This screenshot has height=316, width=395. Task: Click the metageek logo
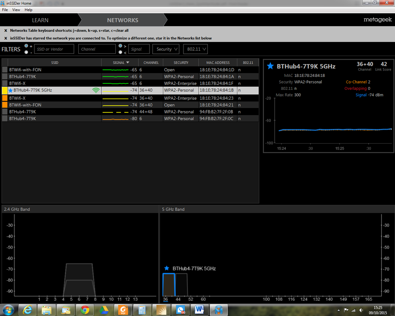(x=377, y=20)
